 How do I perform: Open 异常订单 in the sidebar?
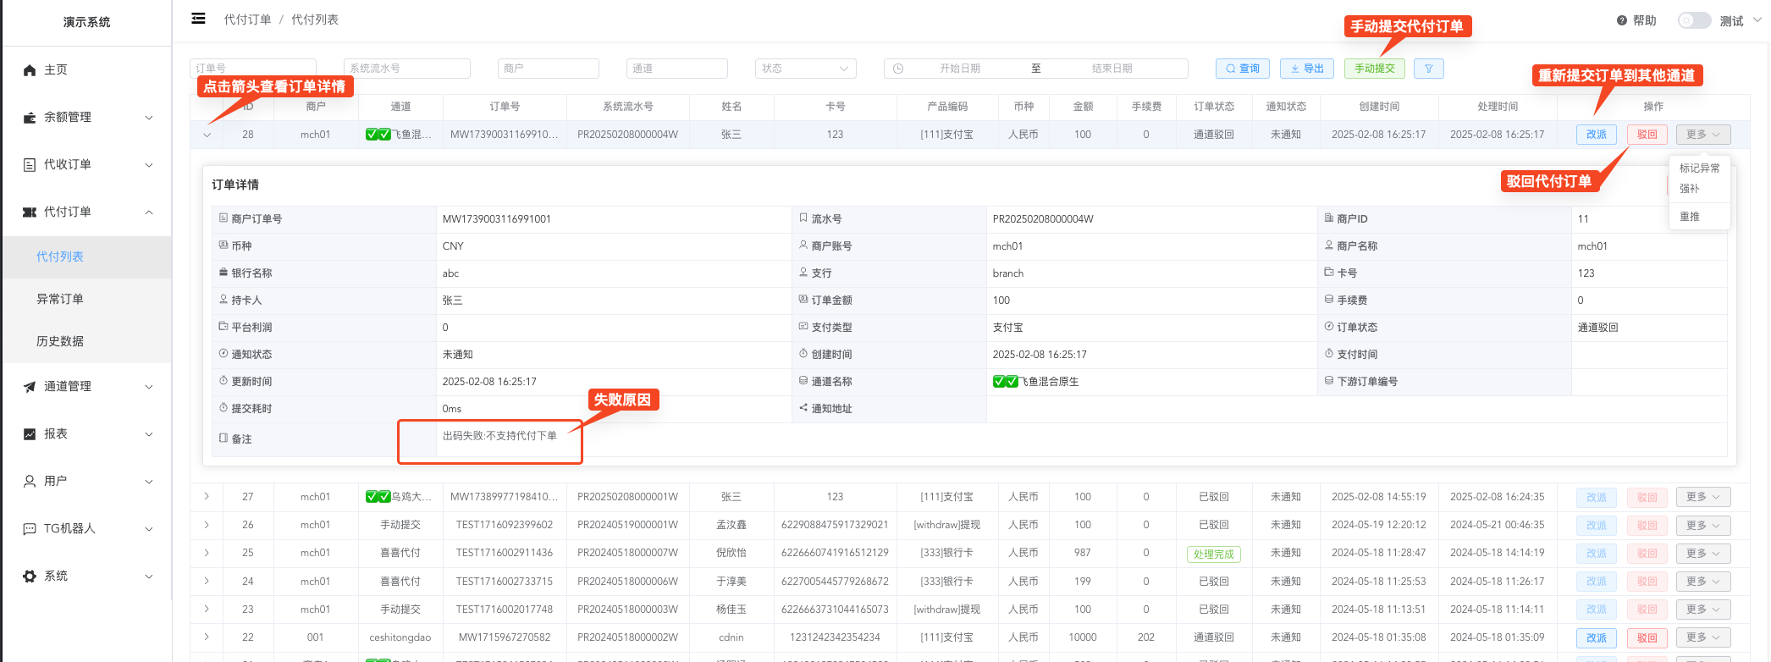[x=60, y=299]
